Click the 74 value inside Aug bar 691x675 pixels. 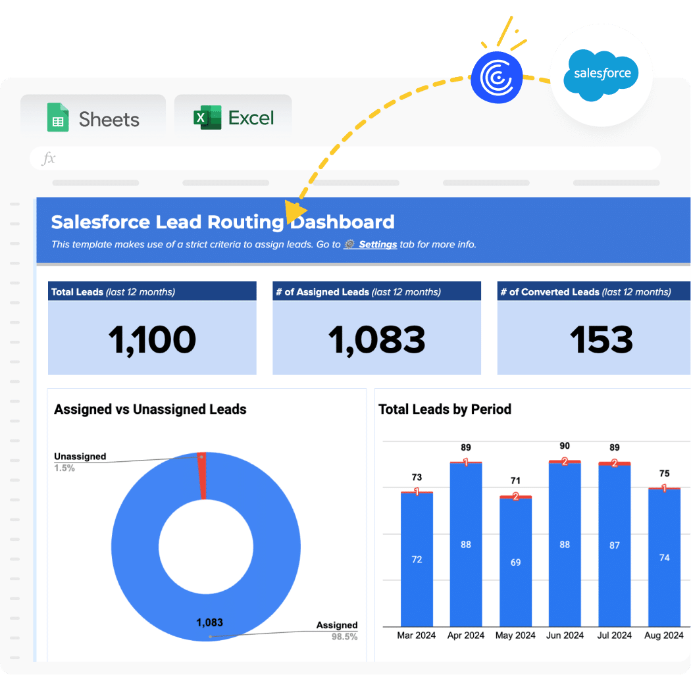pyautogui.click(x=664, y=558)
